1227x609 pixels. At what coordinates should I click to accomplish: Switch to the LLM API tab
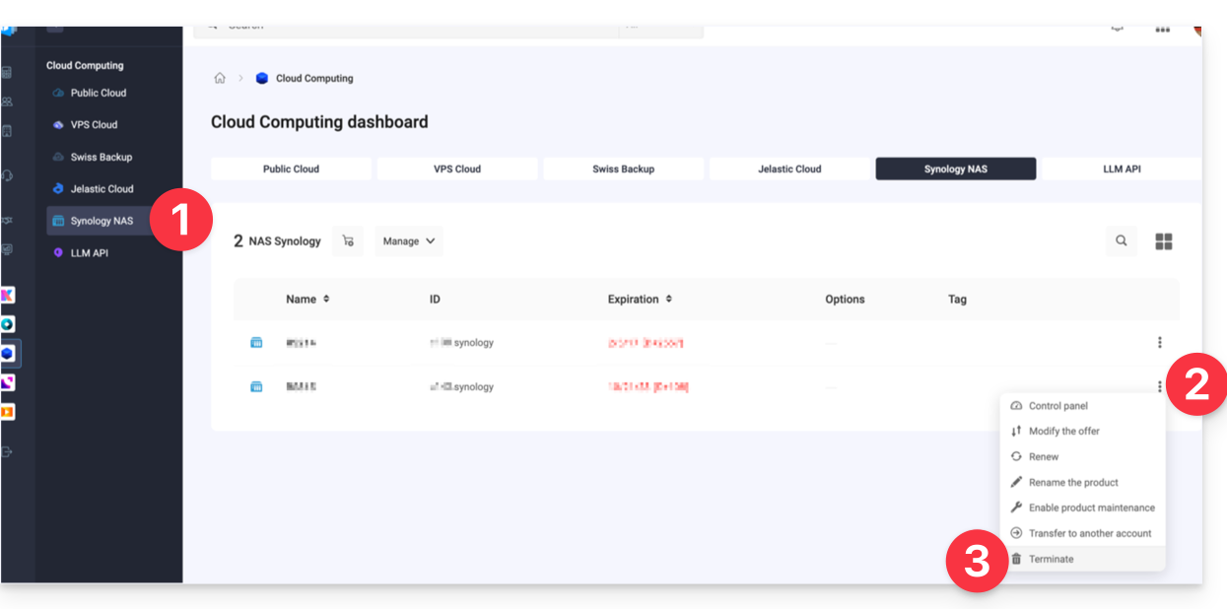coord(1122,169)
